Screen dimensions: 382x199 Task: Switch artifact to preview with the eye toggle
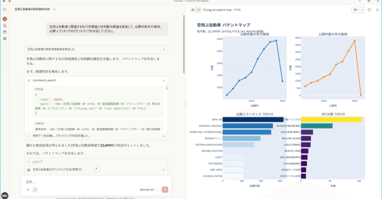192,10
